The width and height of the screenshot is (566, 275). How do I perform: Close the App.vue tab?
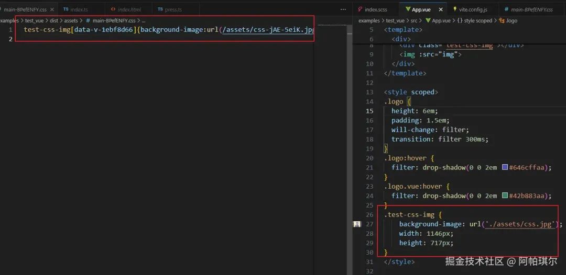(441, 9)
